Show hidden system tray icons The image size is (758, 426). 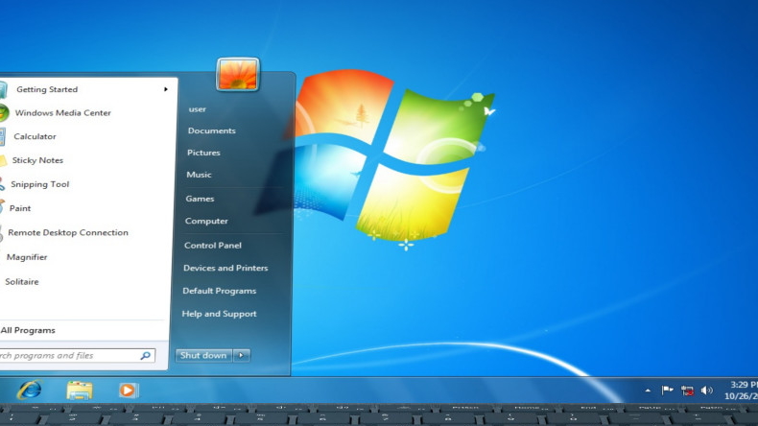pyautogui.click(x=647, y=390)
